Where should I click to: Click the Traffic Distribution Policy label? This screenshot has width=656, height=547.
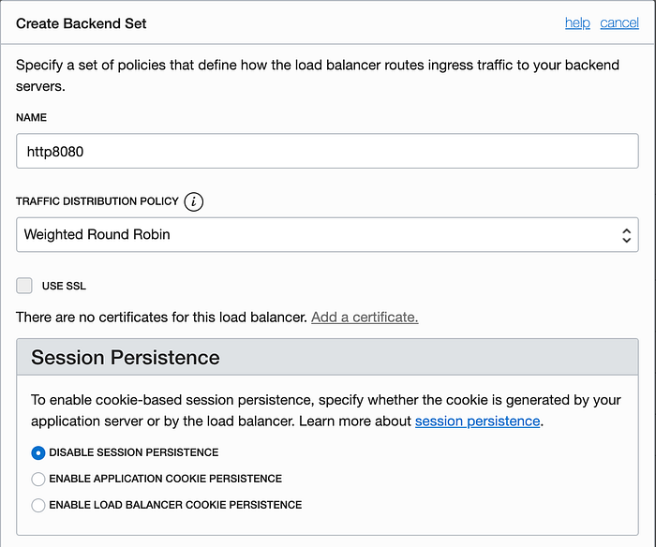coord(97,201)
